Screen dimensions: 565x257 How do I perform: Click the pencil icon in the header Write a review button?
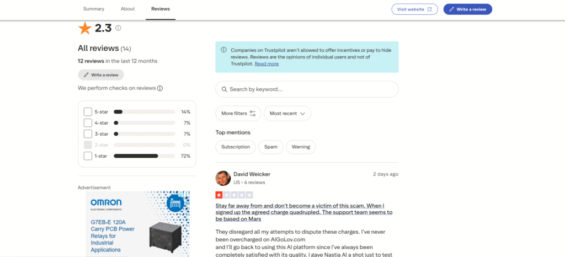[x=452, y=9]
